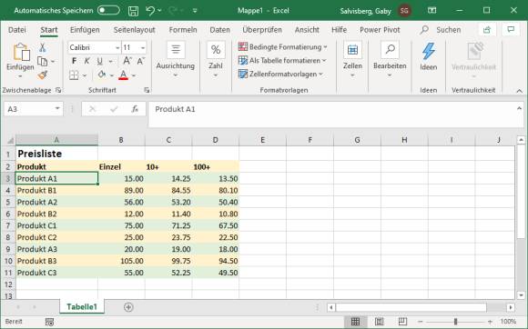Open the Comments speech bubble icon
This screenshot has width=528, height=329.
[x=512, y=30]
